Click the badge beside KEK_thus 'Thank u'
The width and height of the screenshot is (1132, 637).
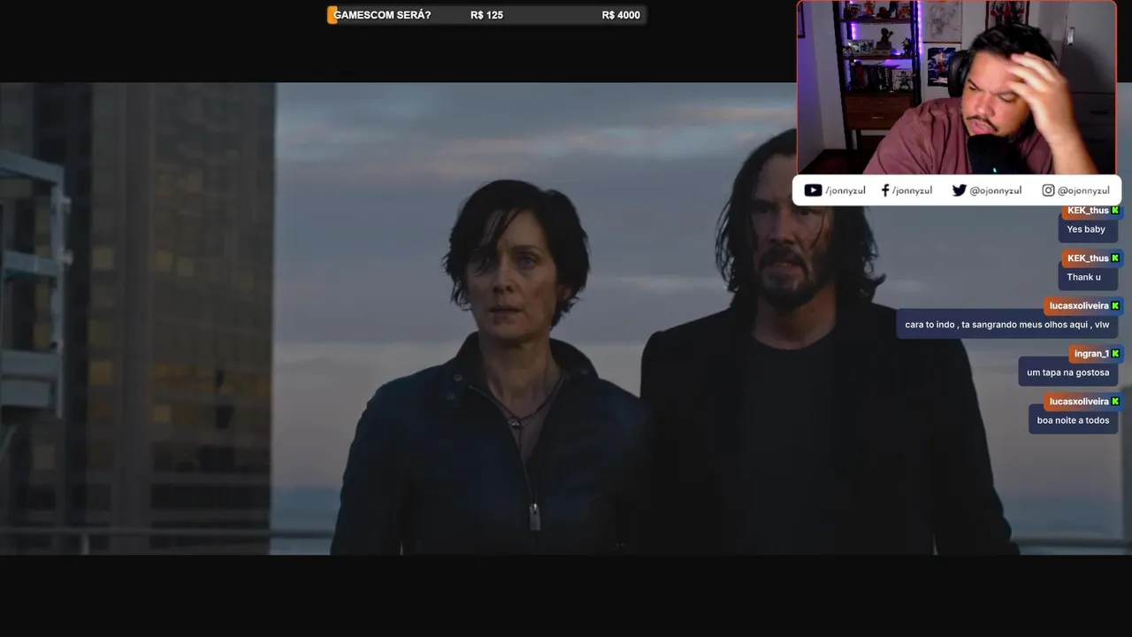pyautogui.click(x=1115, y=258)
